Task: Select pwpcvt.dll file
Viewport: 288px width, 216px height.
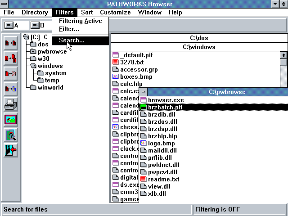Action: click(159, 172)
